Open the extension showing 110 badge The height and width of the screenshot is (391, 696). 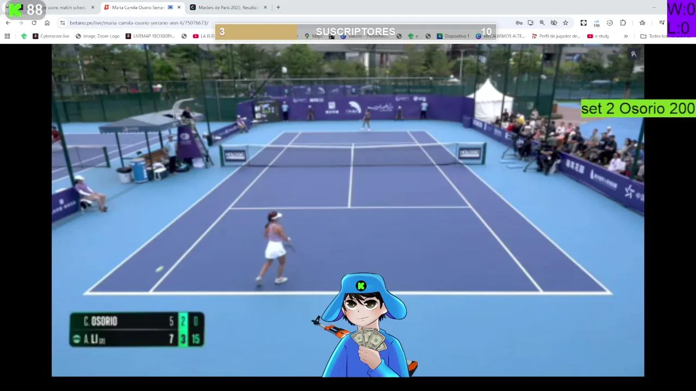point(596,23)
